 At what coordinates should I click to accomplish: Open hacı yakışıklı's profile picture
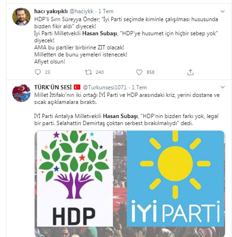coord(21,16)
